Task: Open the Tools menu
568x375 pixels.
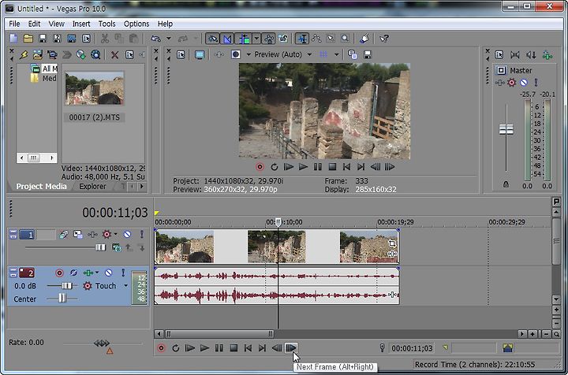Action: pos(106,24)
